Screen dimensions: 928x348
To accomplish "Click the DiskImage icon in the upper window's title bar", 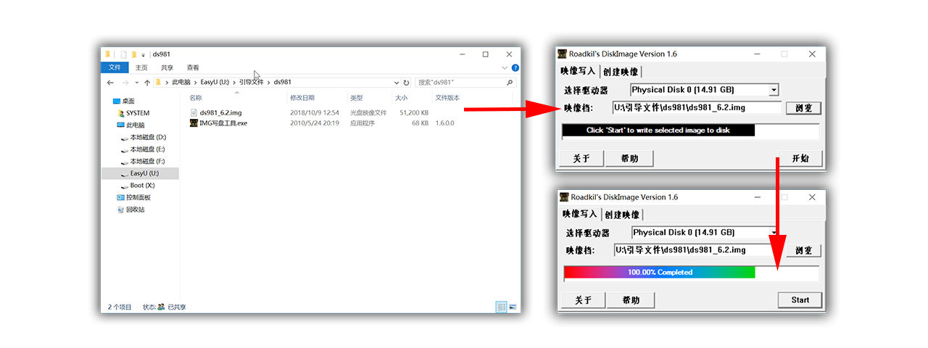I will tap(562, 54).
